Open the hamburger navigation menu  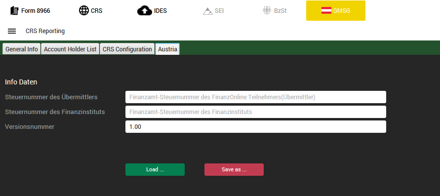click(x=12, y=31)
